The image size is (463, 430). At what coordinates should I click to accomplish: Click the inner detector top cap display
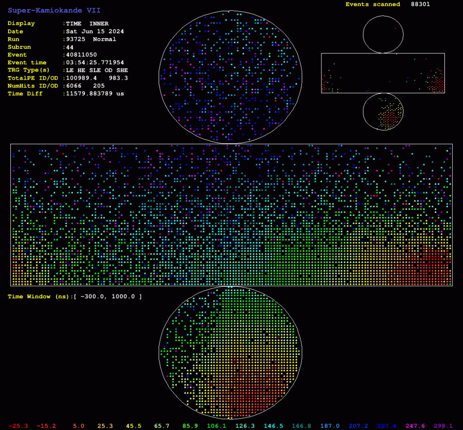tap(230, 77)
